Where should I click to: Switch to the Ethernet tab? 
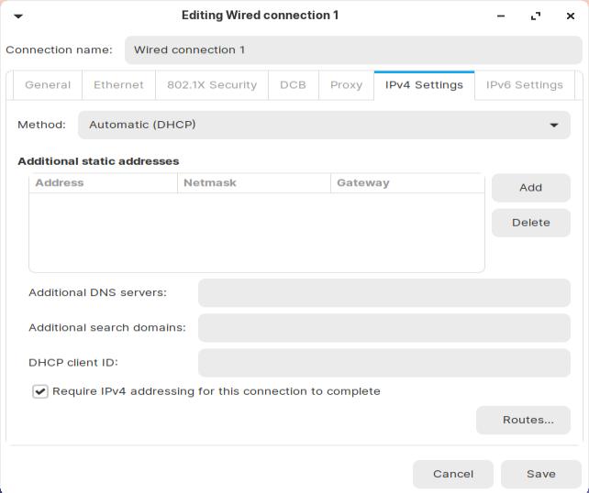tap(118, 85)
